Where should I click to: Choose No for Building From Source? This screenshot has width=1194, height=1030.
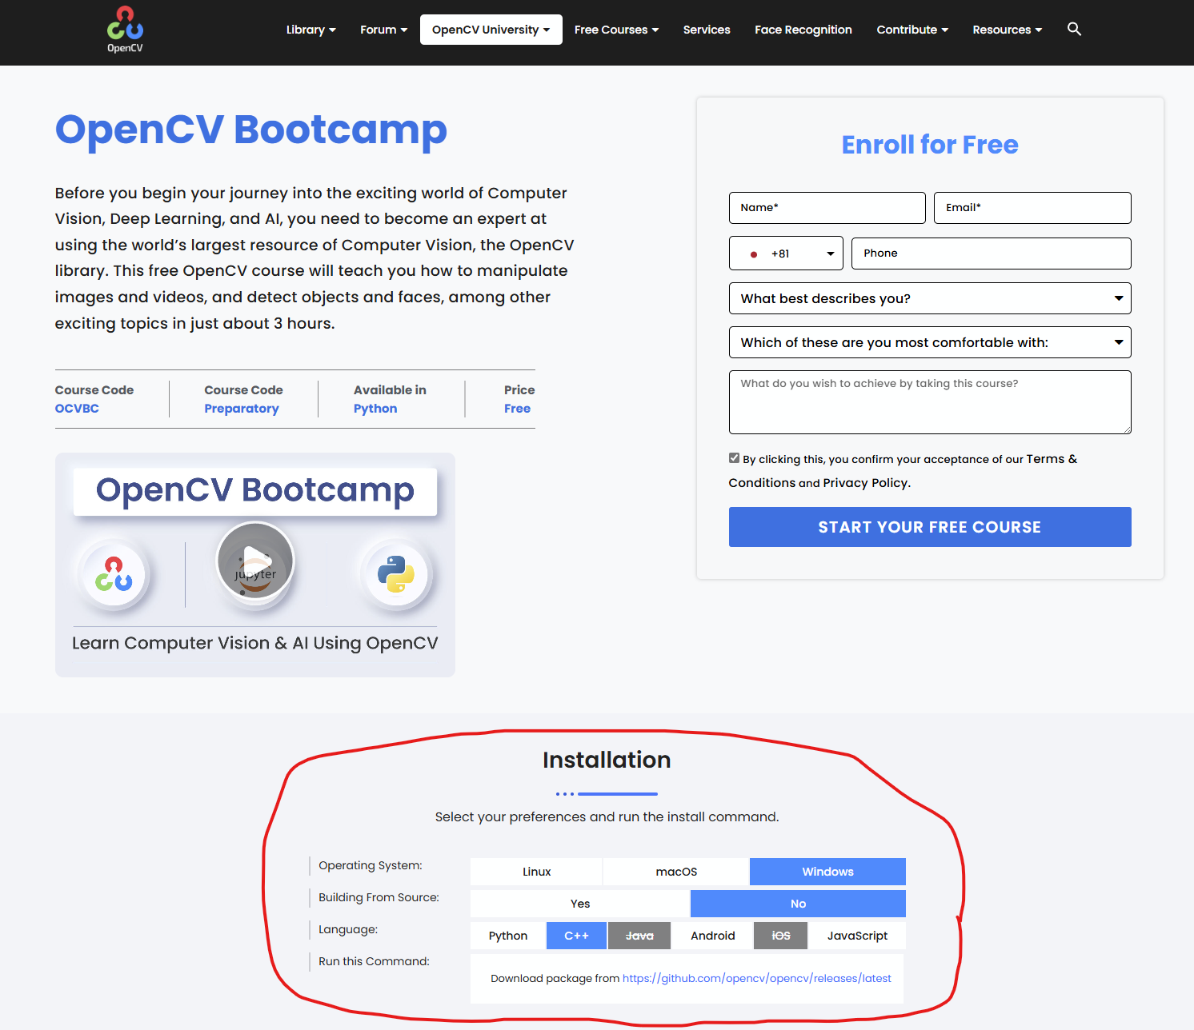[798, 904]
